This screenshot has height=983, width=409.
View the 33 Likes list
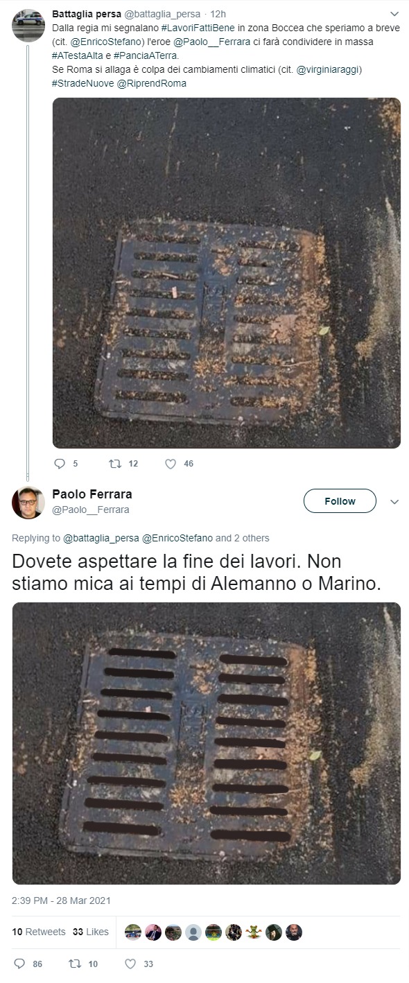click(x=91, y=932)
